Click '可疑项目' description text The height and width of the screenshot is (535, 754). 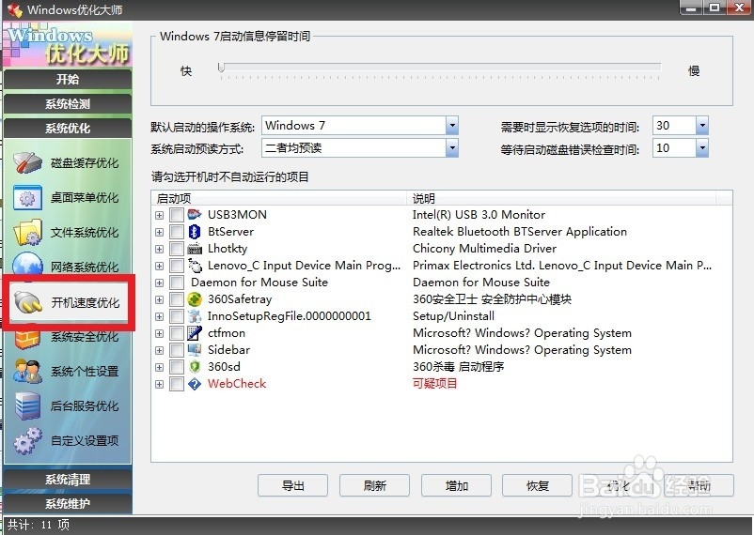tap(434, 384)
